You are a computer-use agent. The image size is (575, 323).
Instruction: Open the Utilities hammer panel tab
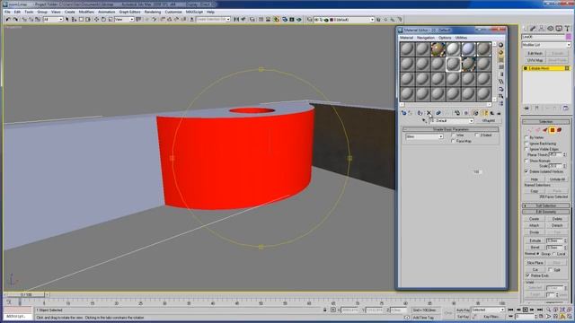[x=567, y=29]
